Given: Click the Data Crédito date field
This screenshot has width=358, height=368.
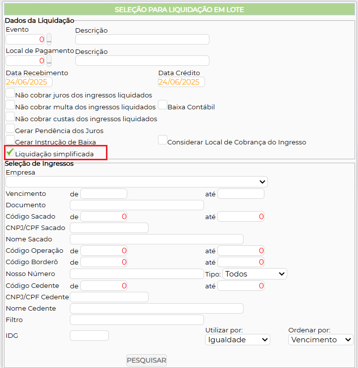Looking at the screenshot, I should pyautogui.click(x=181, y=82).
